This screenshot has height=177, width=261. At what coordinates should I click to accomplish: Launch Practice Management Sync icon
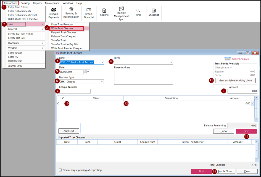[121, 13]
